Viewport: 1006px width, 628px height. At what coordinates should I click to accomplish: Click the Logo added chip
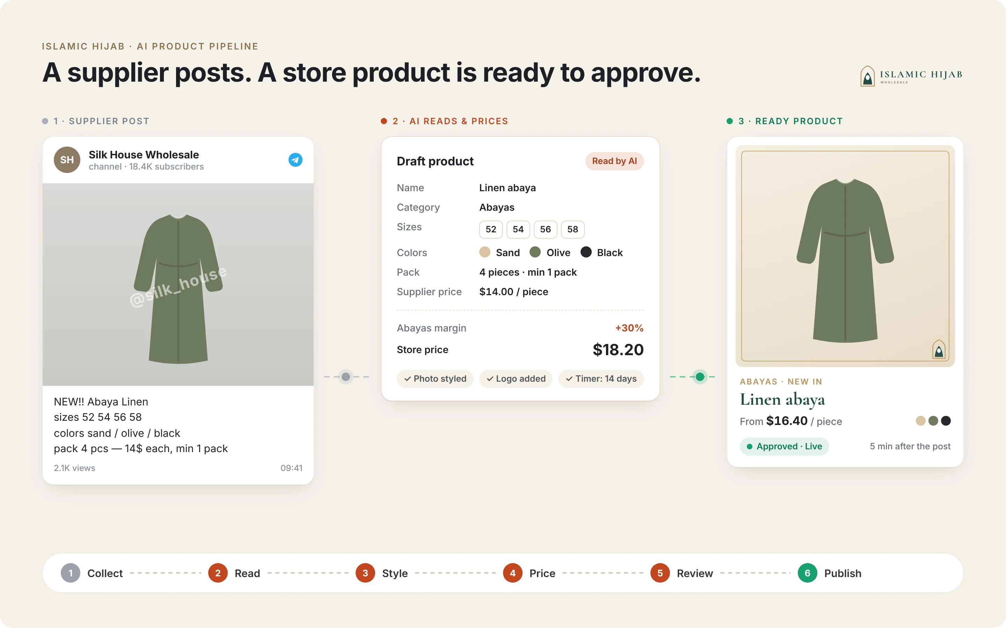(x=516, y=379)
